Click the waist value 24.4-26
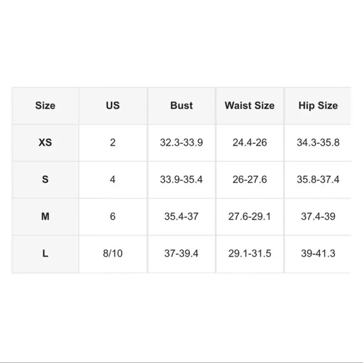The height and width of the screenshot is (363, 363). [x=250, y=142]
